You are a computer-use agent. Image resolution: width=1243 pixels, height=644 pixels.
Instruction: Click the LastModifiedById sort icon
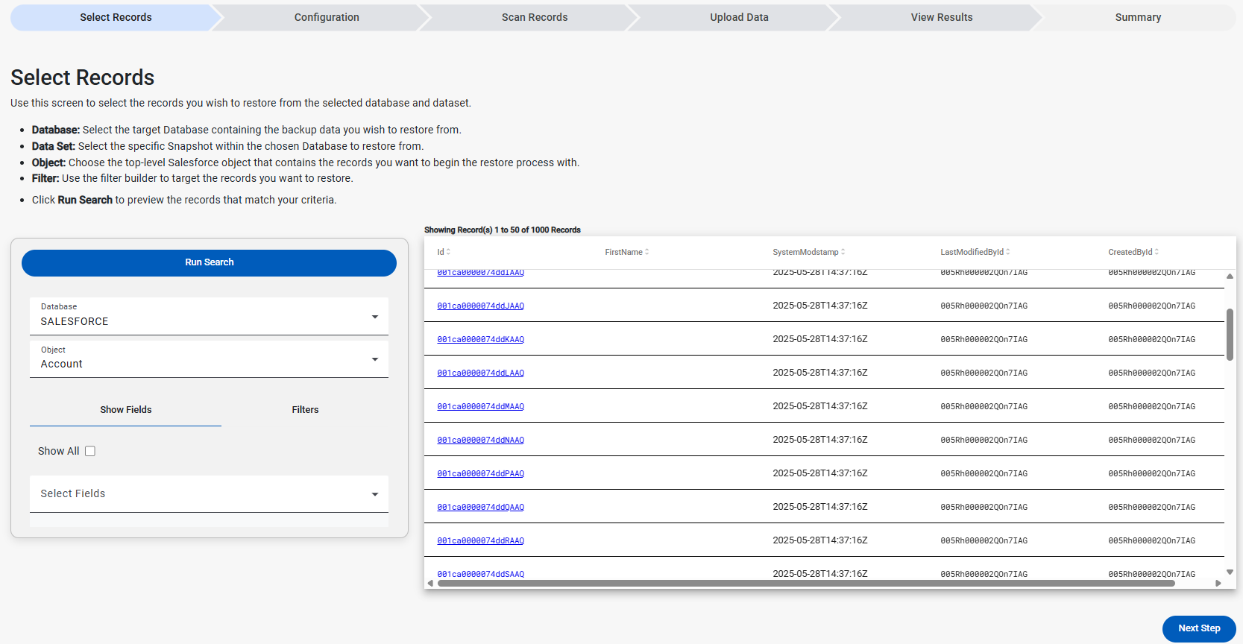click(x=1008, y=252)
